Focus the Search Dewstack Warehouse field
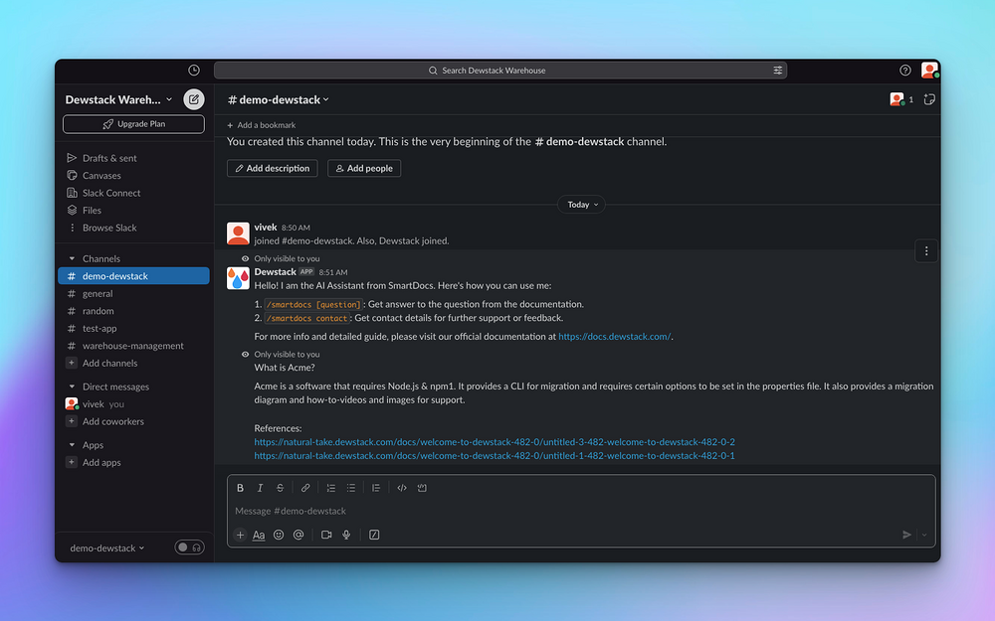 500,71
